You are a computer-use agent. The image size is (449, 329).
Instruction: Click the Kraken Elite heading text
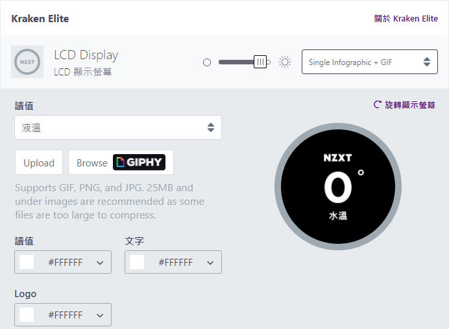pyautogui.click(x=40, y=19)
